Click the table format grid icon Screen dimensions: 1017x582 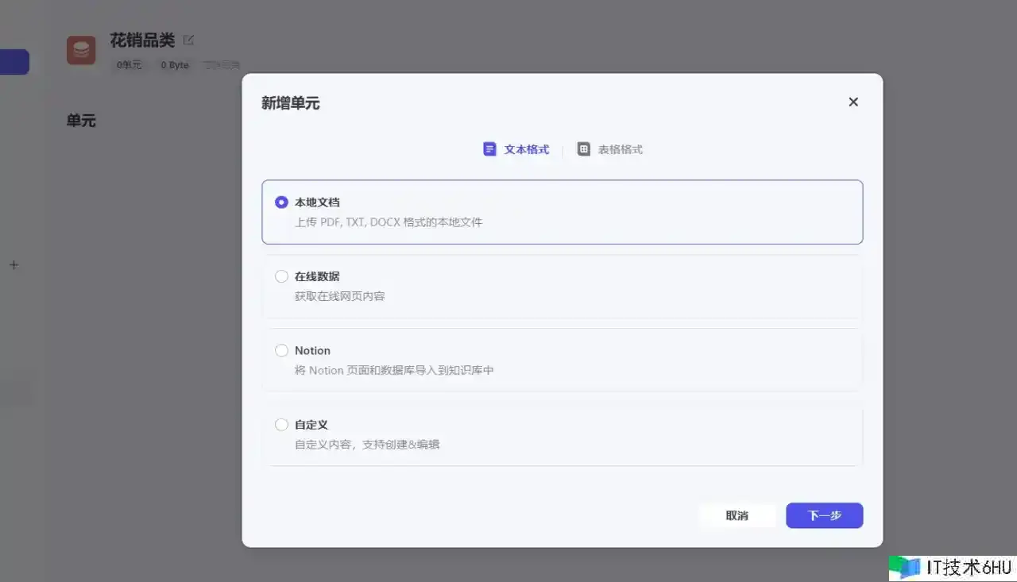click(583, 149)
